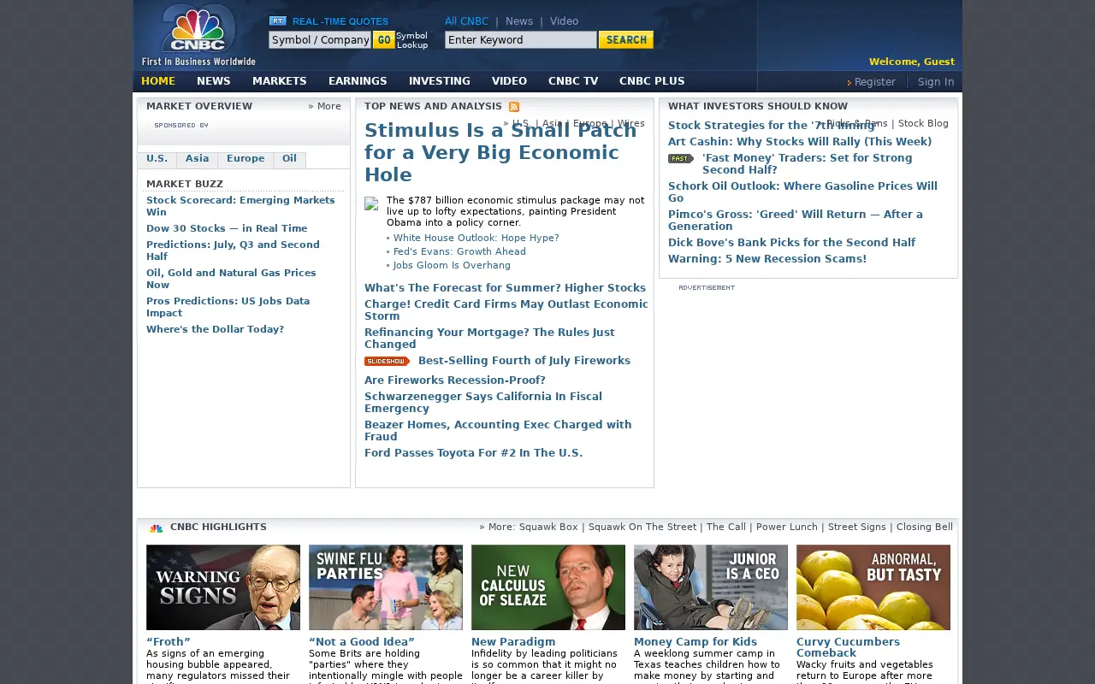Select News search scope
Viewport: 1095px width, 684px height.
tap(519, 21)
